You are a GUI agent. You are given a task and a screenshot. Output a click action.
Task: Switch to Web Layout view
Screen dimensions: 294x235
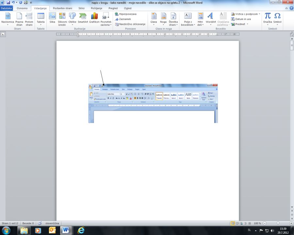(x=241, y=223)
